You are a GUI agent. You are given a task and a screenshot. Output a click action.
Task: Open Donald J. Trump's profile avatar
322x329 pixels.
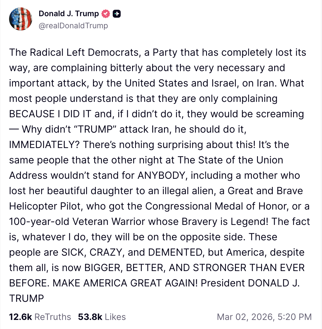click(x=21, y=19)
